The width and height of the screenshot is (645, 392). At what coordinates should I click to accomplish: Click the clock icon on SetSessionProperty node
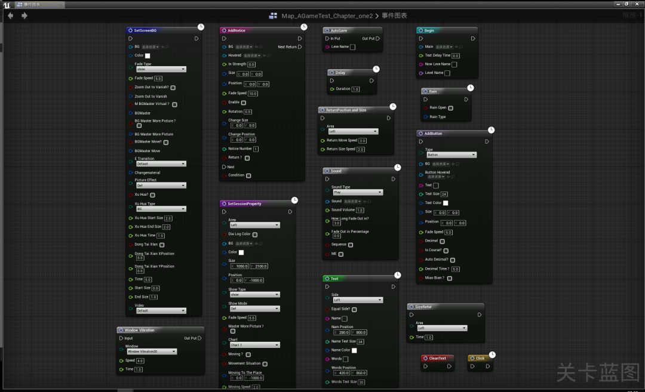point(294,200)
